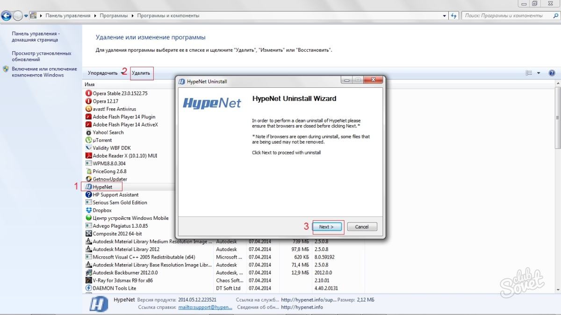The image size is (561, 315).
Task: Click the Autodesk Material Library Base Resolution row
Action: pos(224,265)
